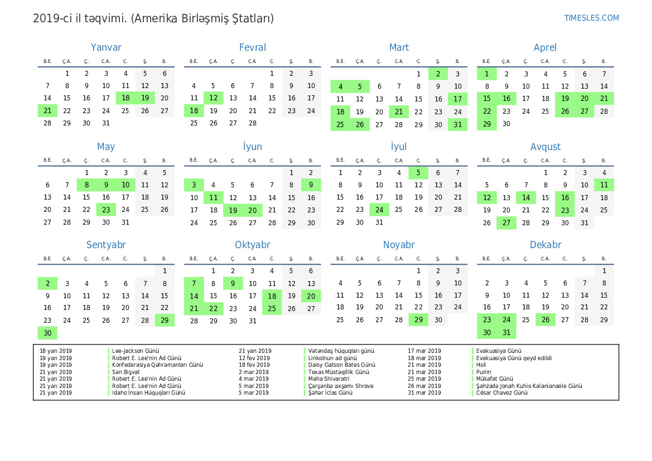
Task: Select the Oktyabr month heading
Action: (252, 245)
